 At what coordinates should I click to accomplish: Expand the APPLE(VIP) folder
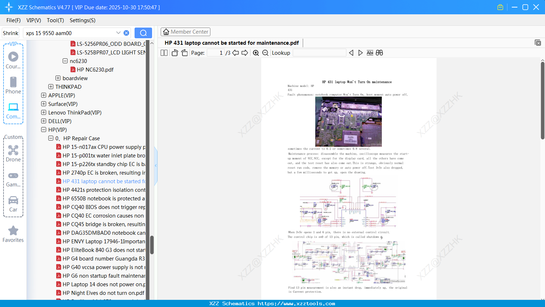[44, 95]
